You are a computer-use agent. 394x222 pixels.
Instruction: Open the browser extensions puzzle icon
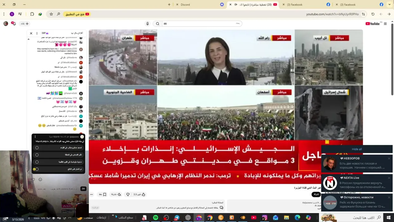32,14
